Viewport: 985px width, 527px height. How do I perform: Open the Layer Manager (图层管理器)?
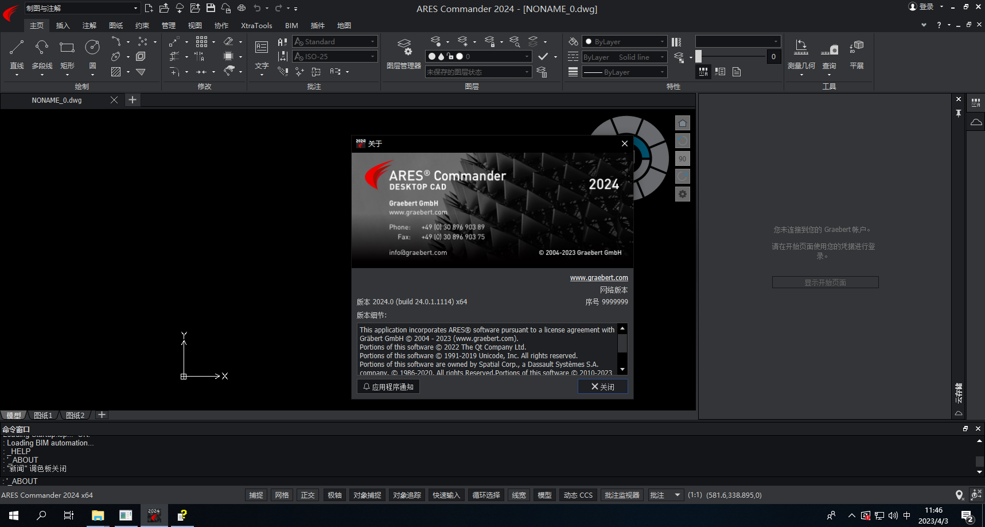coord(404,53)
